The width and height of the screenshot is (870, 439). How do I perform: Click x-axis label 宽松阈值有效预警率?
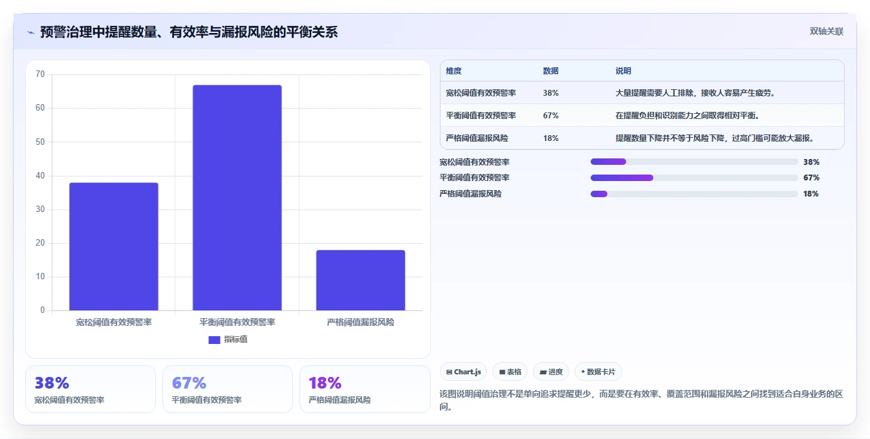click(114, 322)
